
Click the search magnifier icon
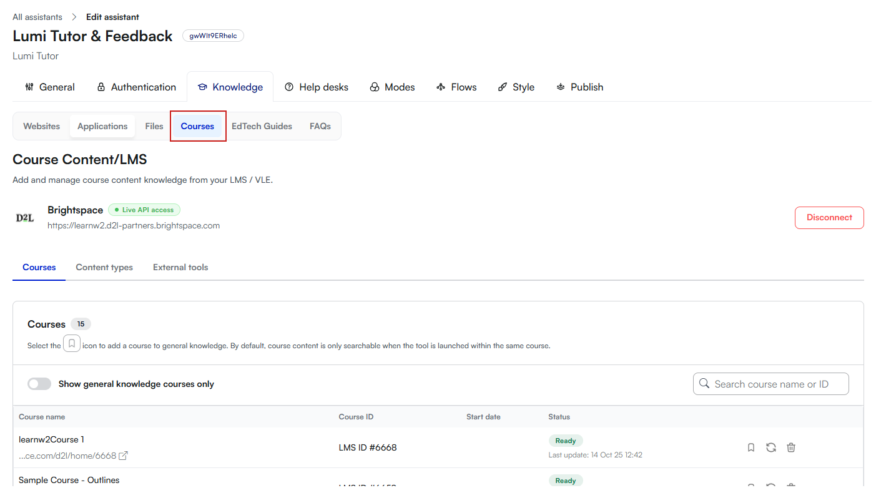tap(704, 384)
